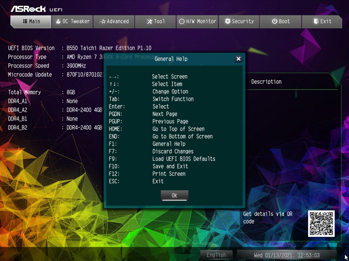Click the ASRock UEFI logo

coord(37,9)
